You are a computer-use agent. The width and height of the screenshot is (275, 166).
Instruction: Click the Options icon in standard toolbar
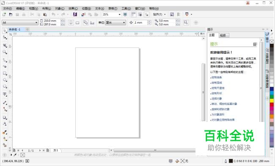[x=179, y=14]
